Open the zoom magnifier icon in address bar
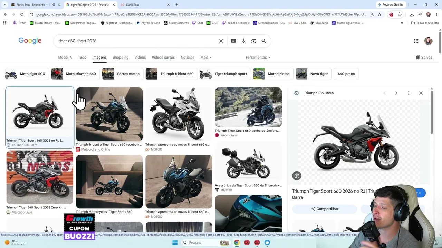This screenshot has height=248, width=442. point(372,14)
